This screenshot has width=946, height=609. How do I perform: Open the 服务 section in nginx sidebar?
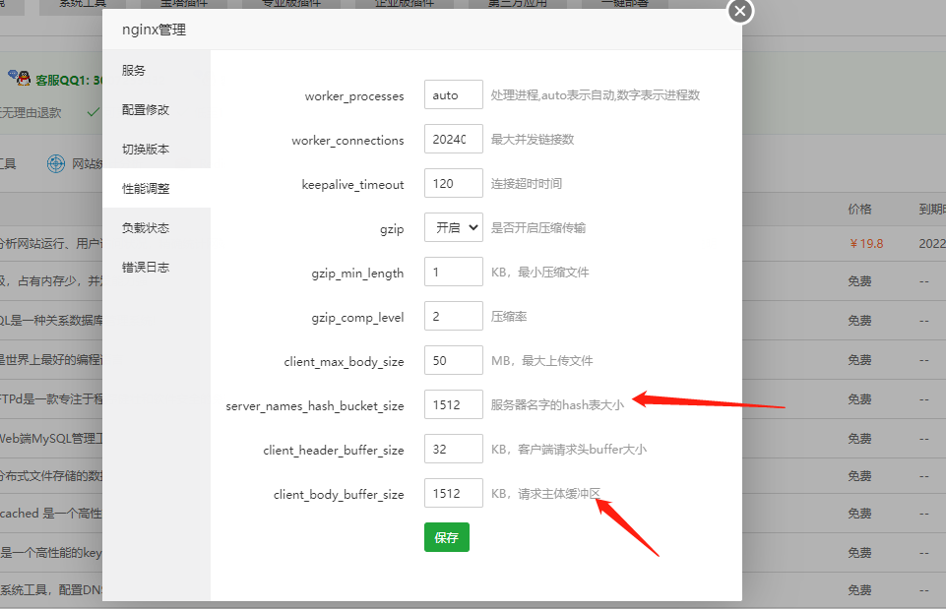point(157,71)
